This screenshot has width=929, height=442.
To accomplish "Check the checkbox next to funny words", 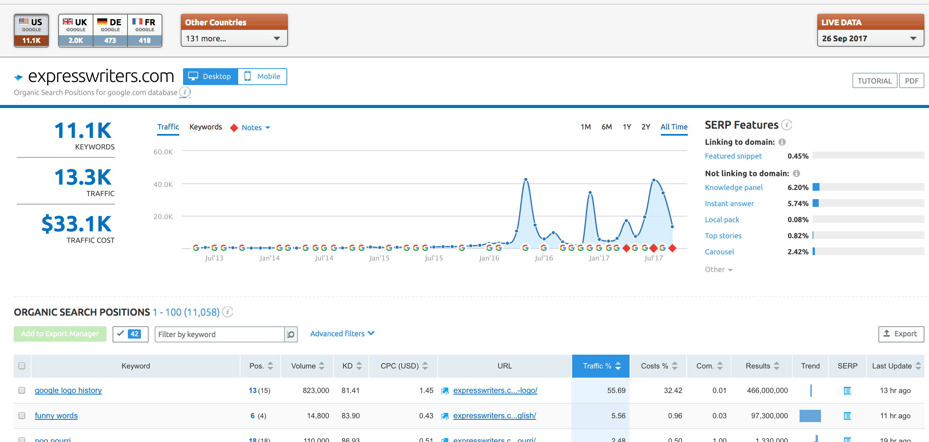I will (22, 416).
